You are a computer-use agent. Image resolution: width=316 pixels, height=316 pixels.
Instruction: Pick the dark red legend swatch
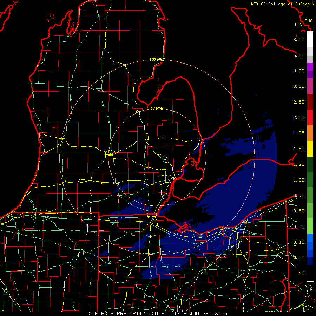(310, 102)
